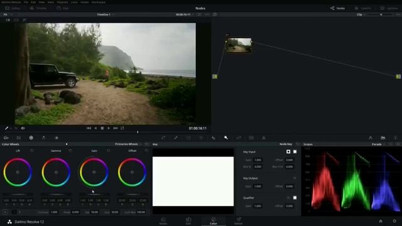Open the Timeline 1 dropdown
This screenshot has width=402, height=226.
tap(106, 14)
